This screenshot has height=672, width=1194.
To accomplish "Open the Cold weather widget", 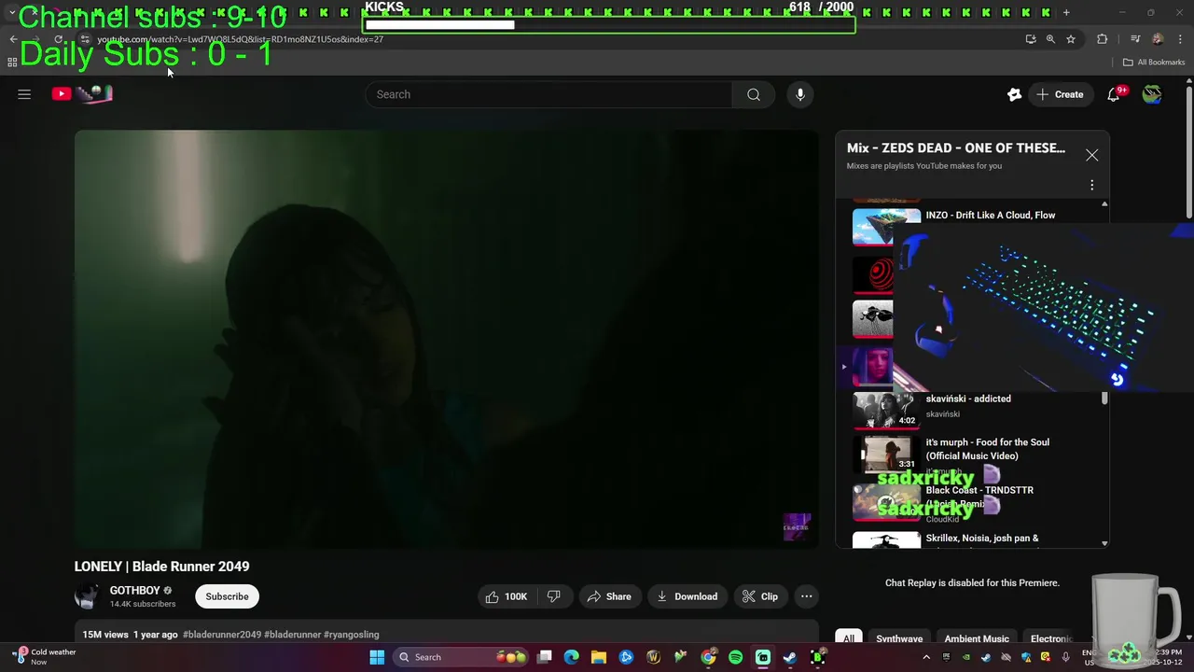I will [45, 657].
